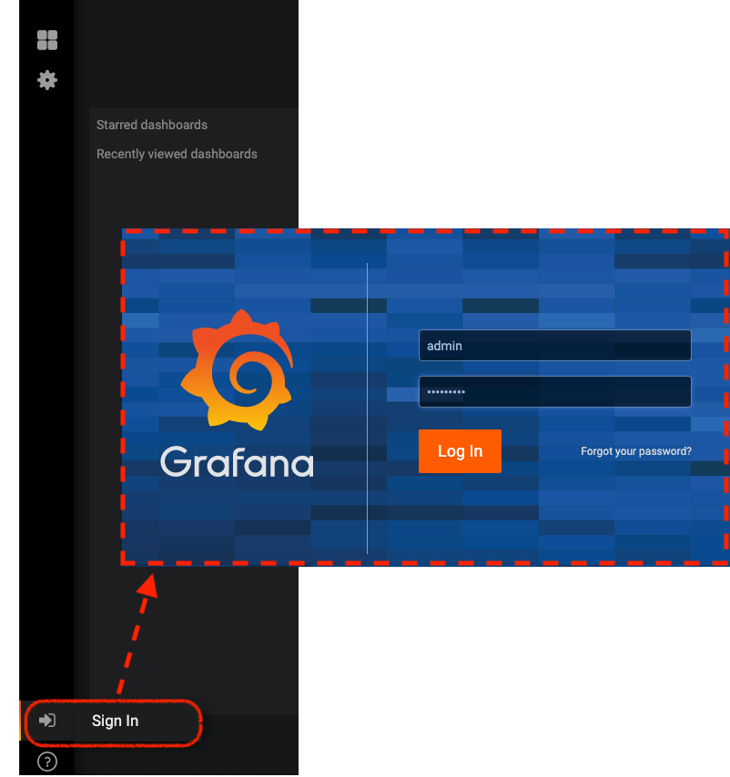Screen dimensions: 730x777
Task: Open the Dashboards grid icon in sidebar
Action: (47, 40)
